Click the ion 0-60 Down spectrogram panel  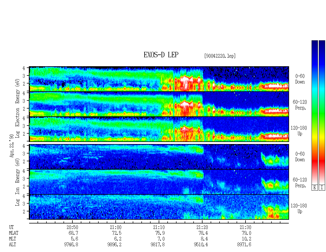click(x=159, y=157)
